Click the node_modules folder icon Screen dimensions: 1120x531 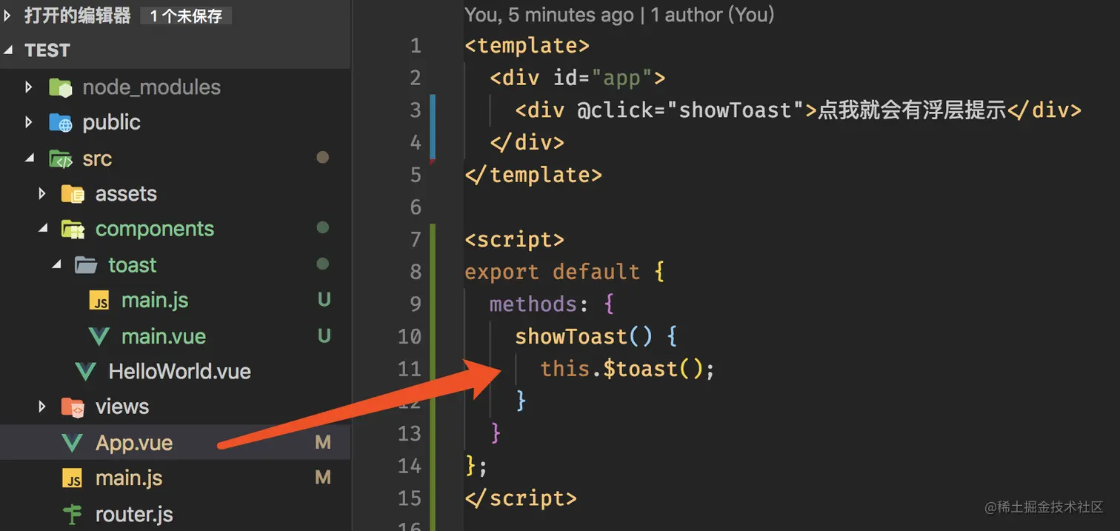coord(60,87)
